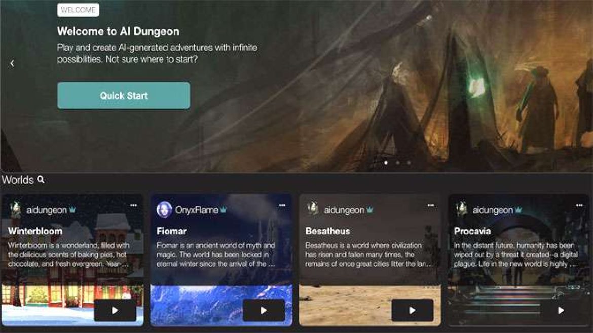Go to previous banner slide arrow
The image size is (593, 333).
click(12, 63)
